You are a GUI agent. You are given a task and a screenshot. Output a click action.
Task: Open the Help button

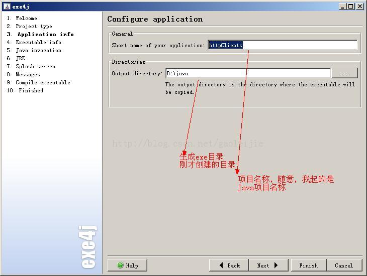(x=127, y=265)
